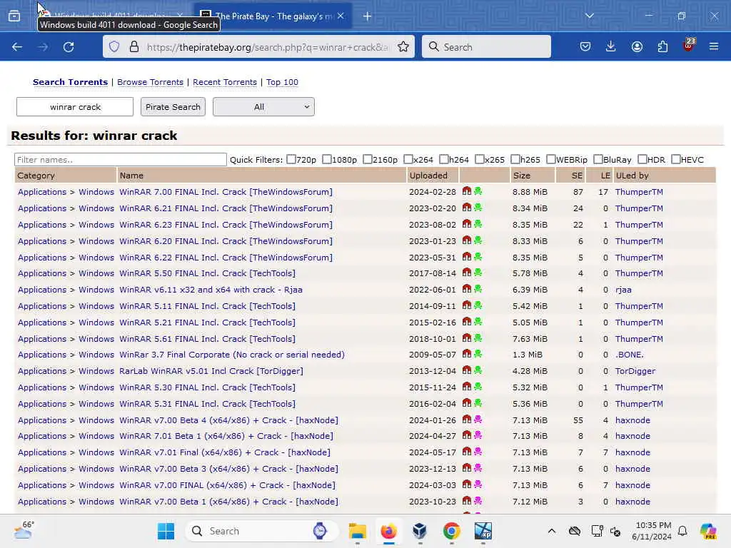
Task: Click the Windows taskbar Search box
Action: click(261, 531)
